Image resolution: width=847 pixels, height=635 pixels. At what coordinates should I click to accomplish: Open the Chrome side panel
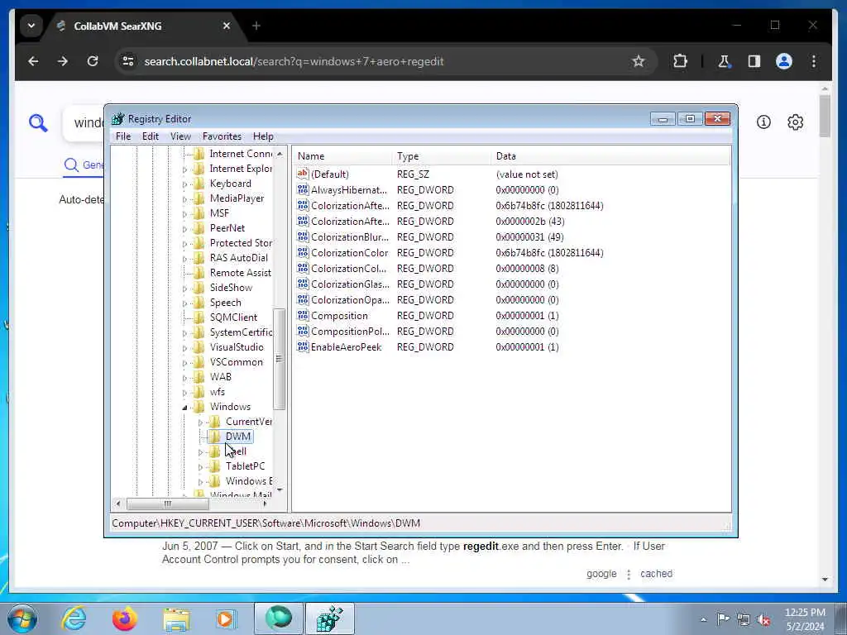tap(754, 61)
